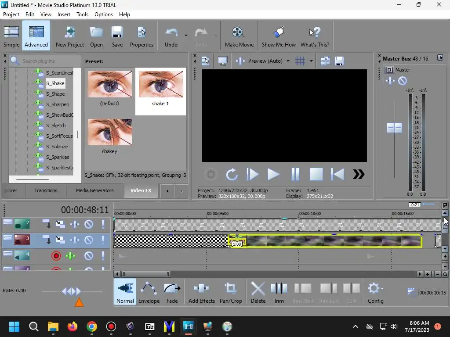
Task: Activate What's This help
Action: (x=315, y=36)
